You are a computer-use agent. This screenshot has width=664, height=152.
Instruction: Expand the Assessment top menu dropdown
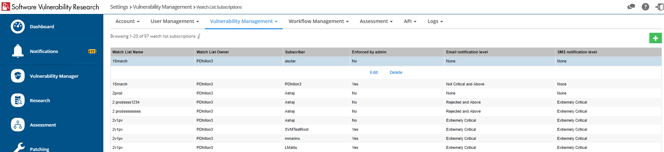376,21
